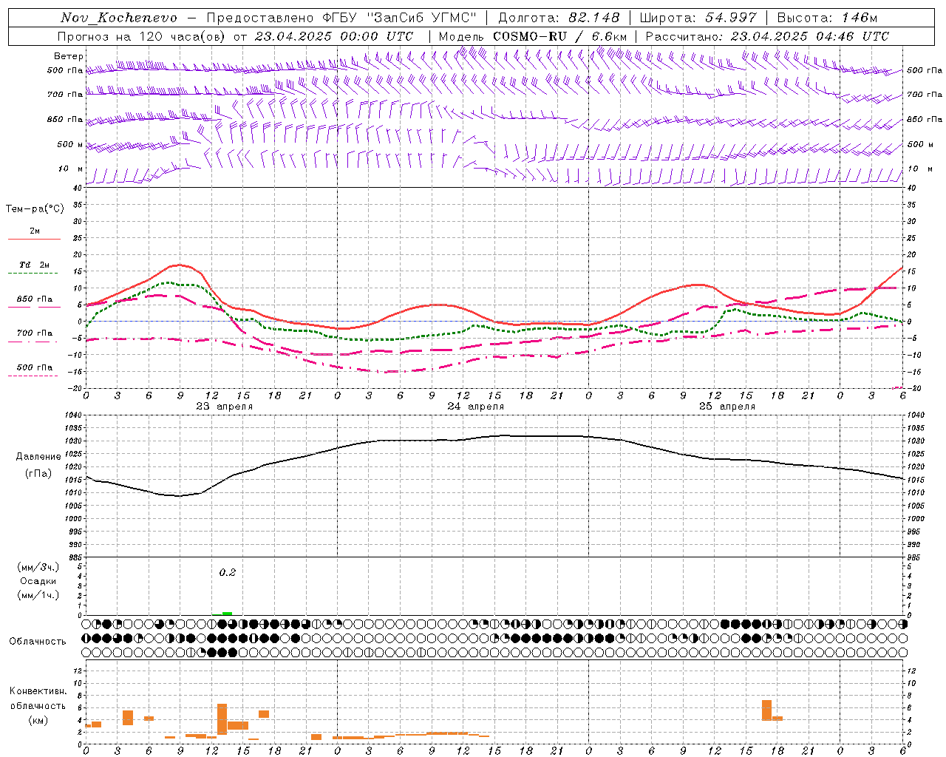Select the 'Долгота: 82.148' header value
The image size is (946, 757).
559,18
